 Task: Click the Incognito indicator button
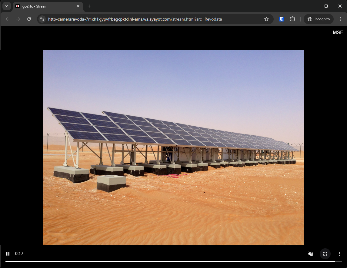point(319,19)
